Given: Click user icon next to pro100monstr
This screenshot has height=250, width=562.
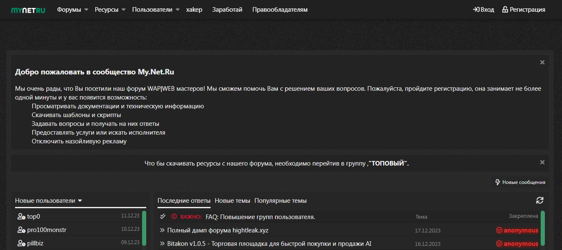Looking at the screenshot, I should (x=21, y=230).
